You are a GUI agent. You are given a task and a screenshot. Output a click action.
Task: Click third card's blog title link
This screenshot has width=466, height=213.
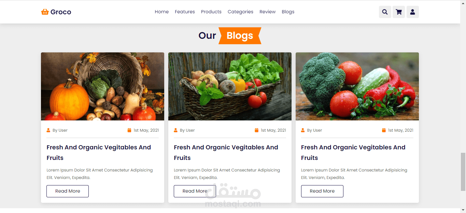[353, 152]
